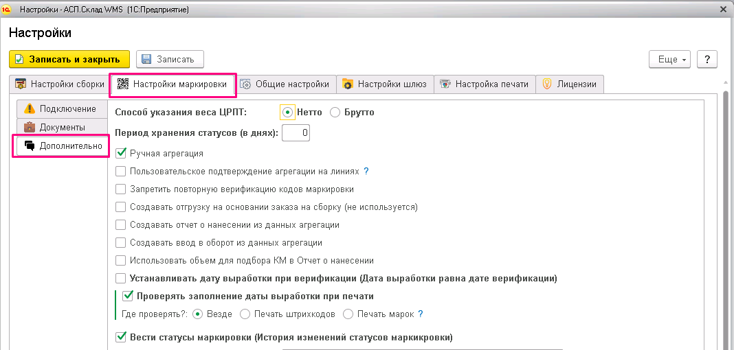This screenshot has width=734, height=350.
Task: Click the gear icon of Общие настройки
Action: (246, 84)
